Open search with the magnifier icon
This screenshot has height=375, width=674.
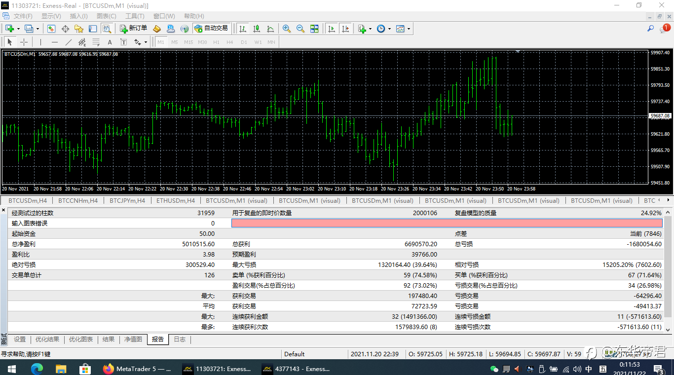pos(650,29)
